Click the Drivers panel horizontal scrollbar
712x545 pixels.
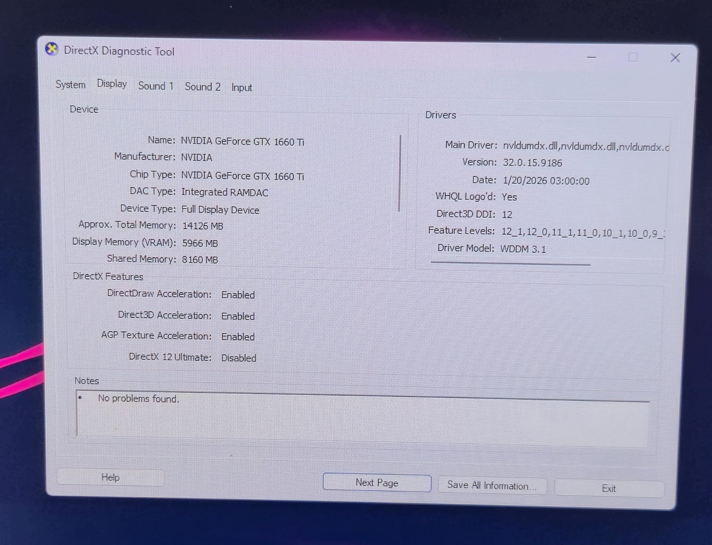[510, 264]
